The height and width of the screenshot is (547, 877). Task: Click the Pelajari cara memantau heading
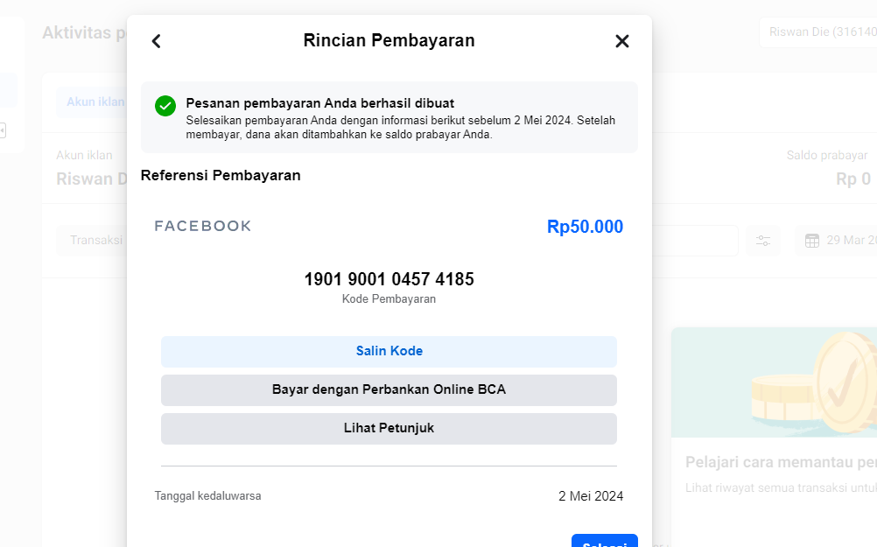pyautogui.click(x=779, y=462)
